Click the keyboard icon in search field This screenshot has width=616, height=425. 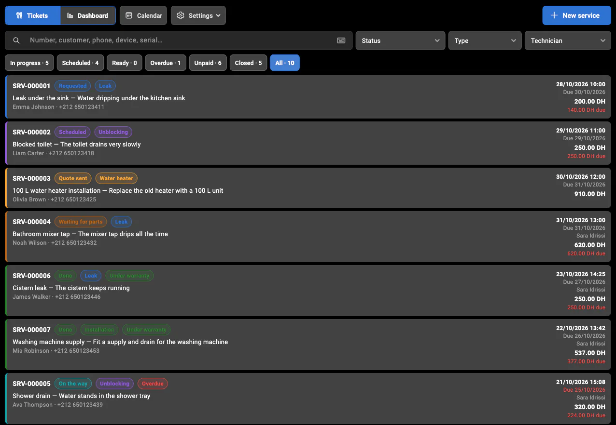341,40
